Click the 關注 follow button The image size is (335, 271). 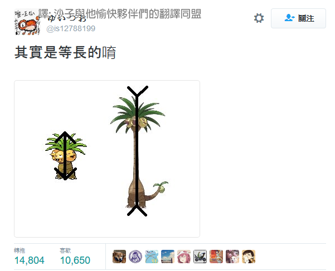pos(298,18)
